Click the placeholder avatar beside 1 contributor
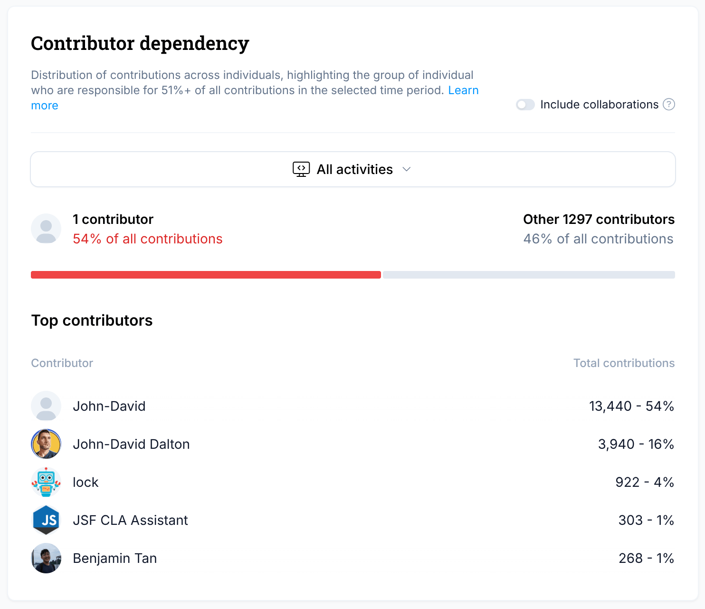705x609 pixels. [46, 229]
